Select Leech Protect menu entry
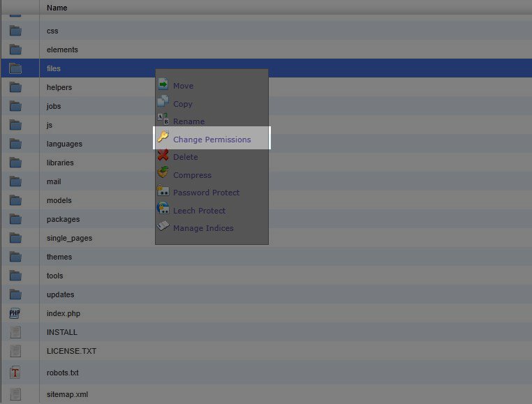This screenshot has width=532, height=404. [200, 211]
